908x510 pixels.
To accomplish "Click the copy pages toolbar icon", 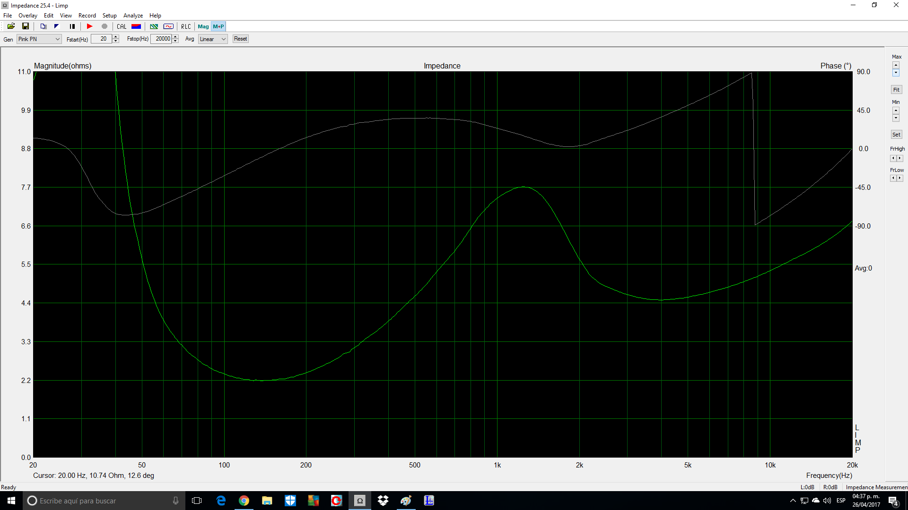I will point(43,26).
